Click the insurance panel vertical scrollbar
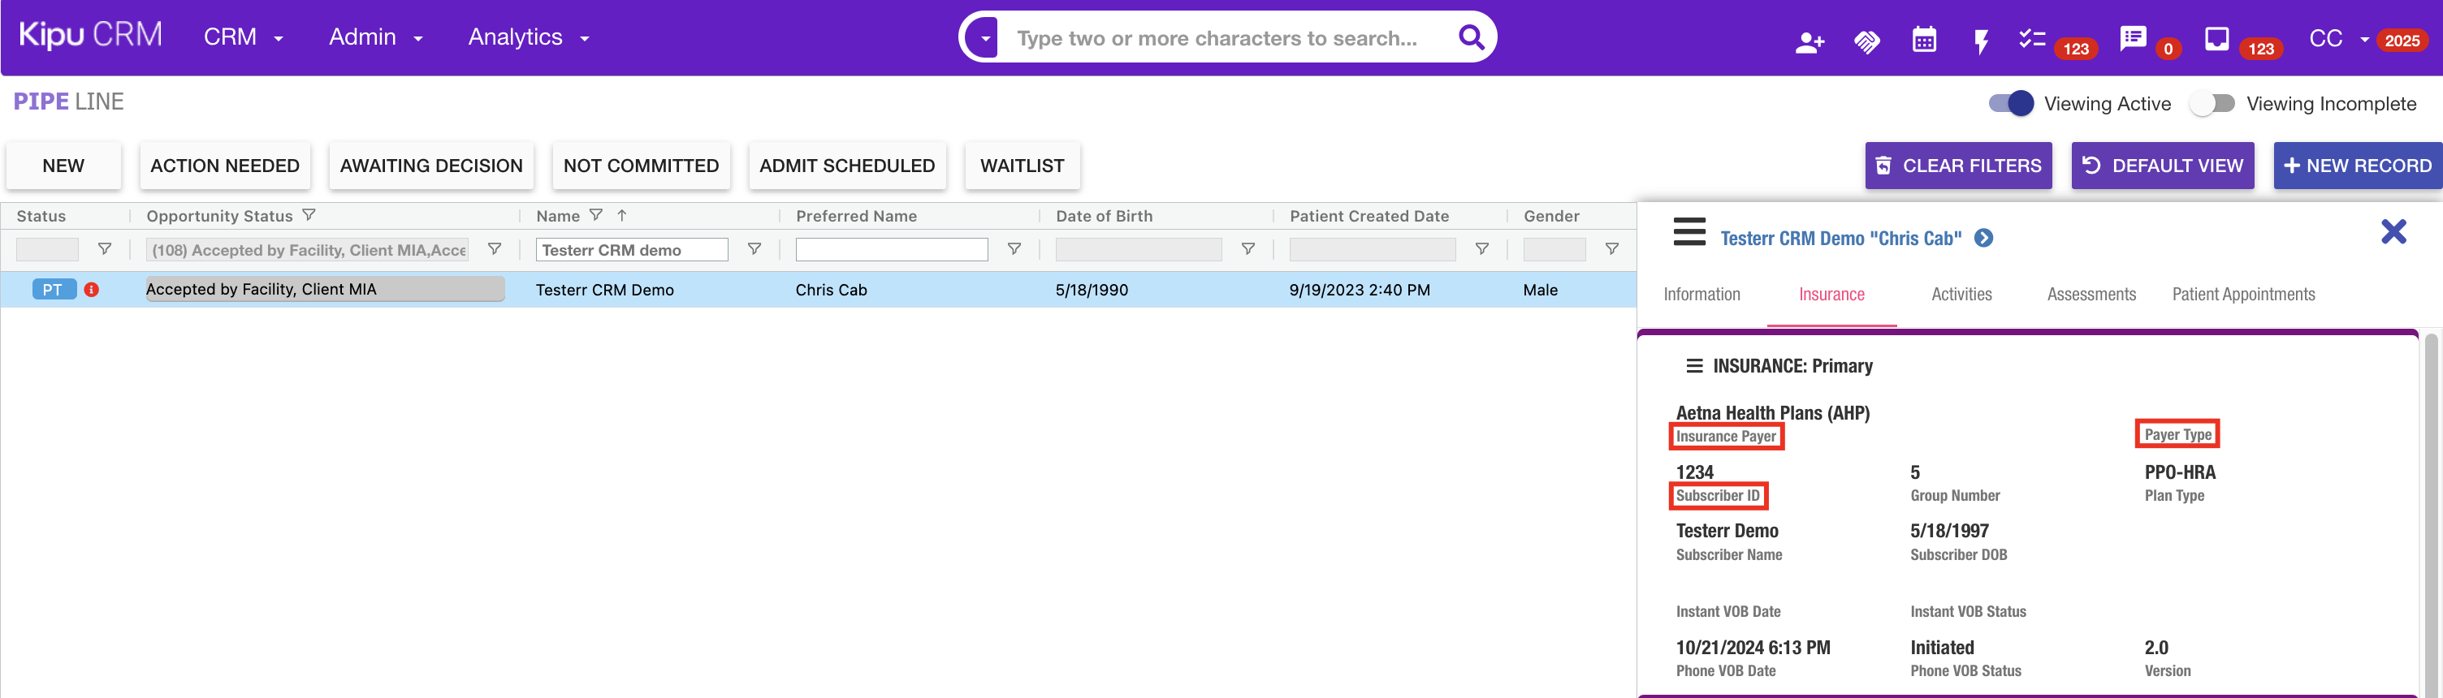2443x698 pixels. [x=2430, y=512]
